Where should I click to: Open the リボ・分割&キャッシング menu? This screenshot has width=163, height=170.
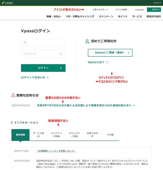[80, 17]
